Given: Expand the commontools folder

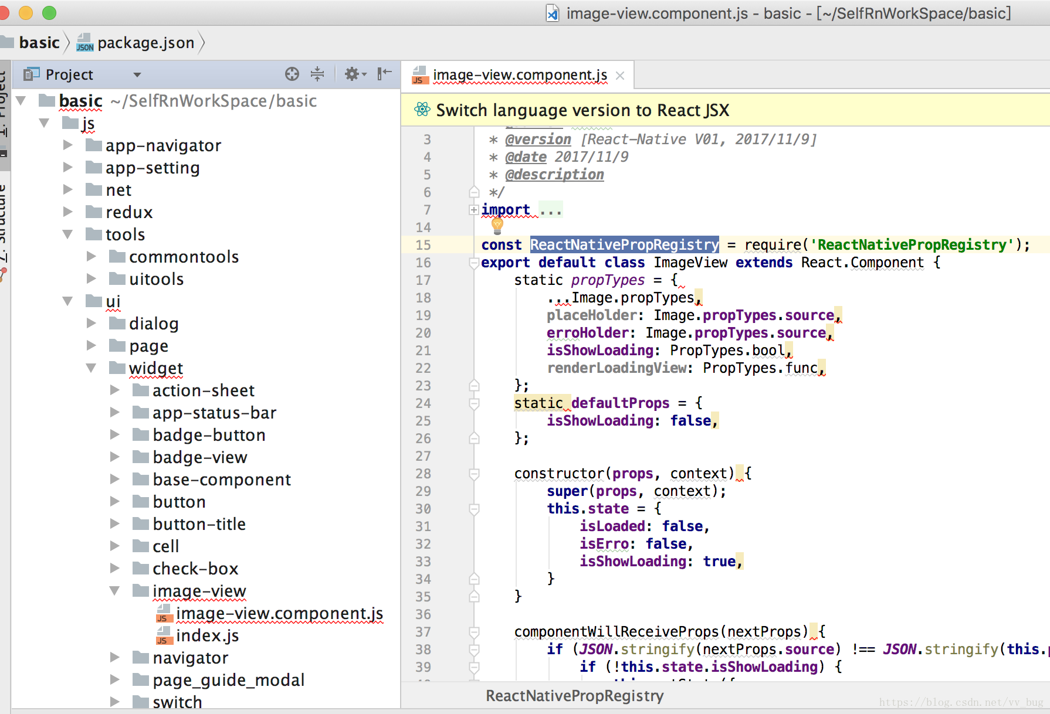Looking at the screenshot, I should 92,256.
